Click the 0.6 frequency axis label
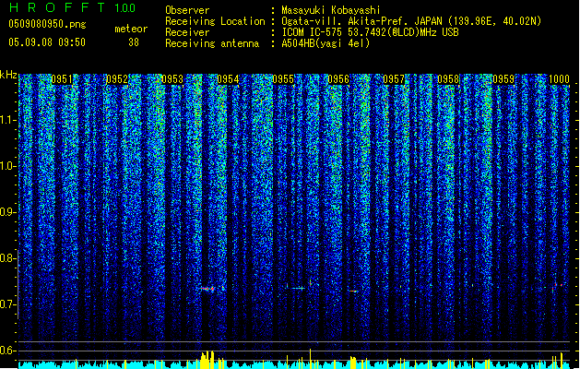The width and height of the screenshot is (580, 369). (8, 351)
